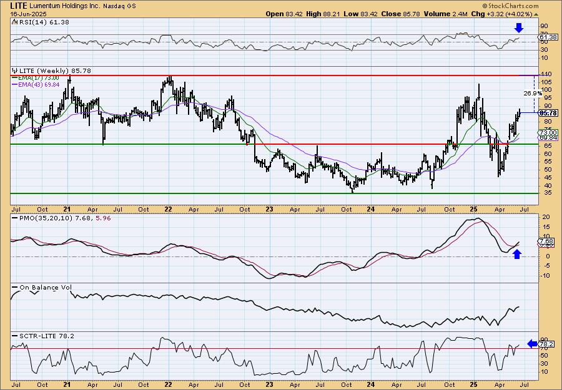Click the area-chart icon beside RSI(14)
This screenshot has height=390, width=562.
(x=14, y=22)
